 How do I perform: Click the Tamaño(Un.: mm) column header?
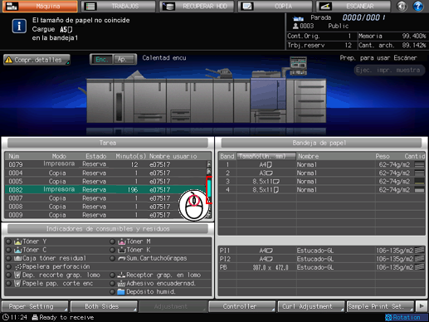pyautogui.click(x=266, y=156)
